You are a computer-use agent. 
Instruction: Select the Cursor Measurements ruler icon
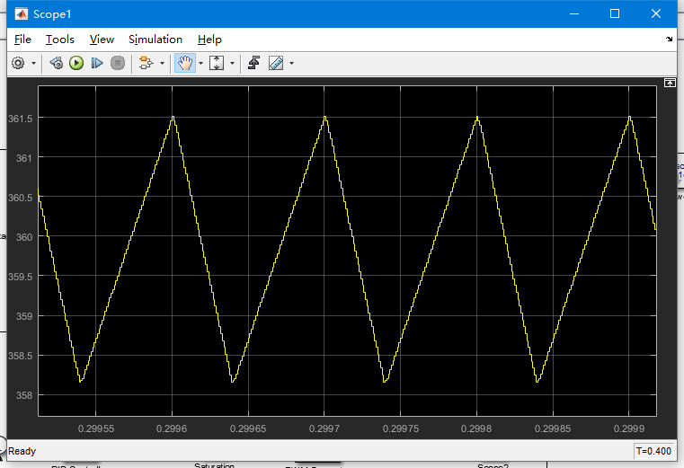point(276,64)
